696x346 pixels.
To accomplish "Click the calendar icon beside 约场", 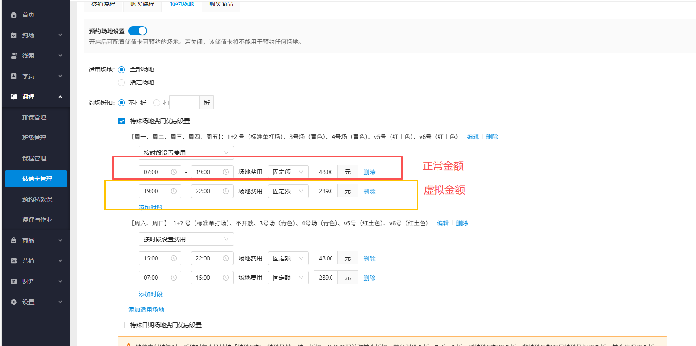I will click(x=14, y=35).
